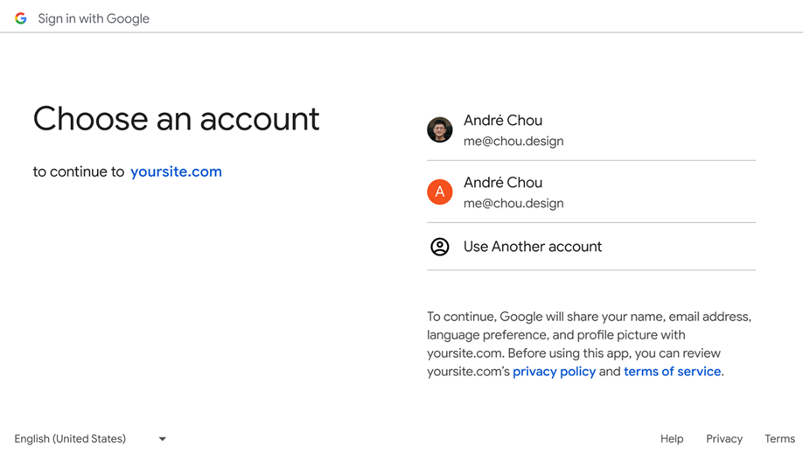Click the person icon beside Use Another account

click(x=440, y=247)
